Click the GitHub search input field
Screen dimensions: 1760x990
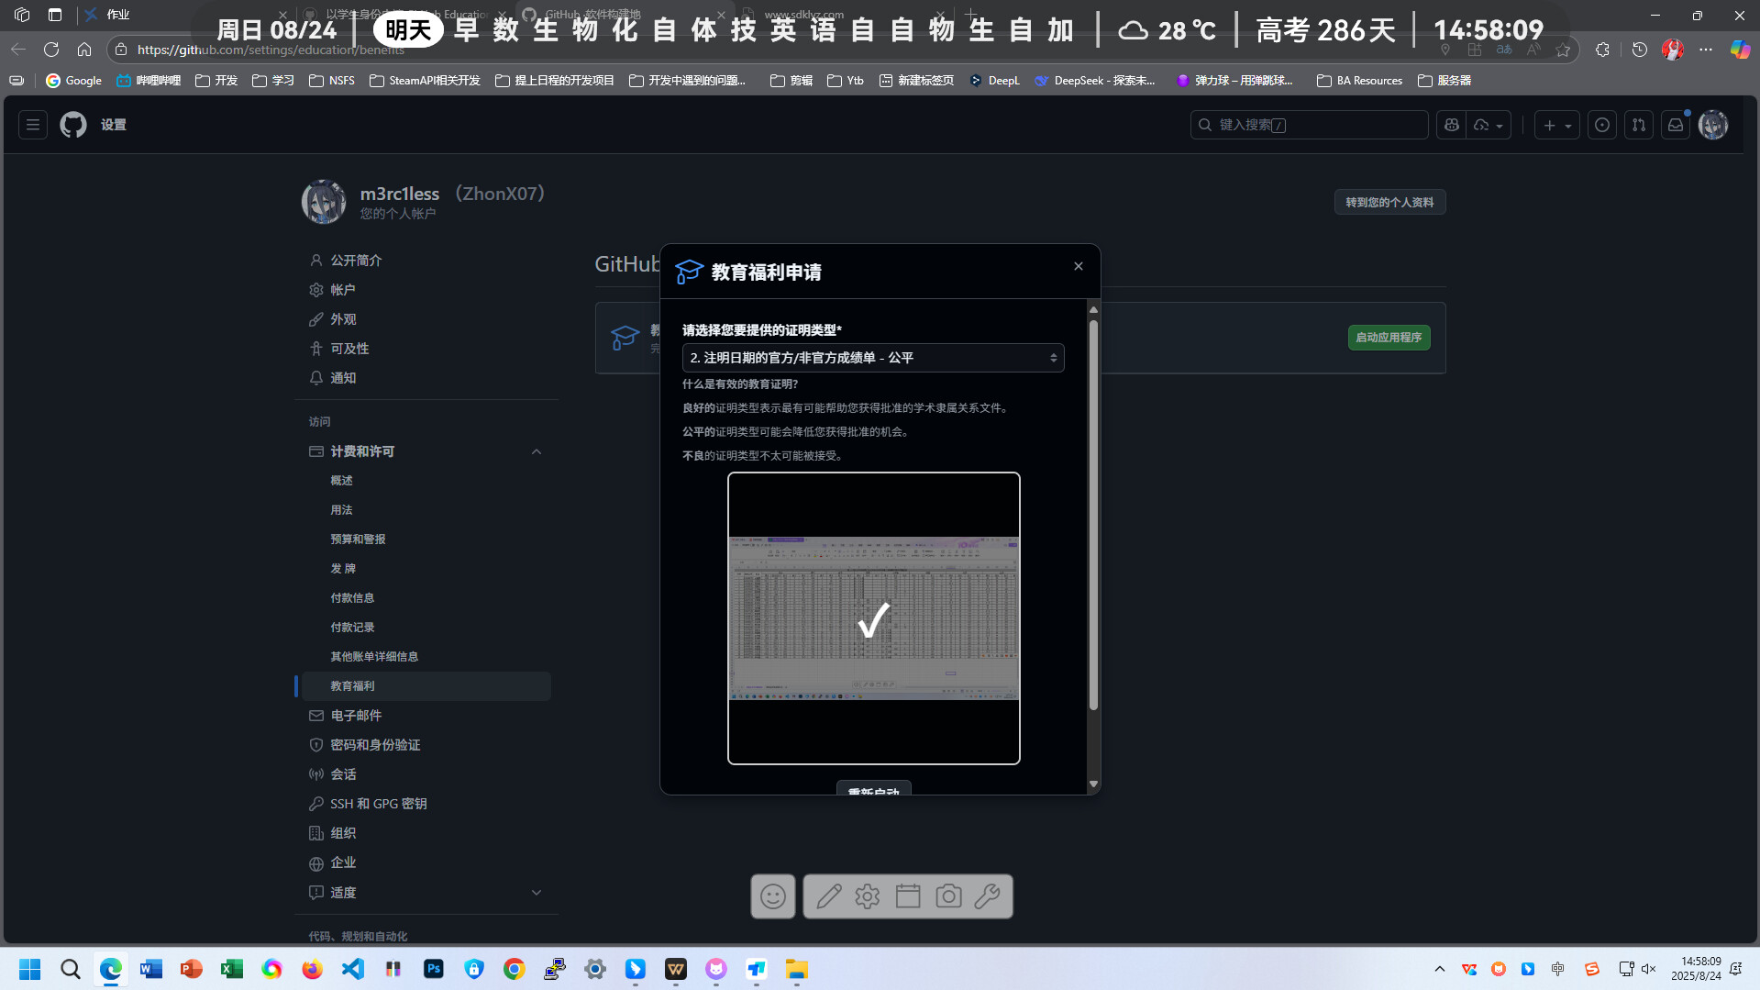pos(1309,125)
